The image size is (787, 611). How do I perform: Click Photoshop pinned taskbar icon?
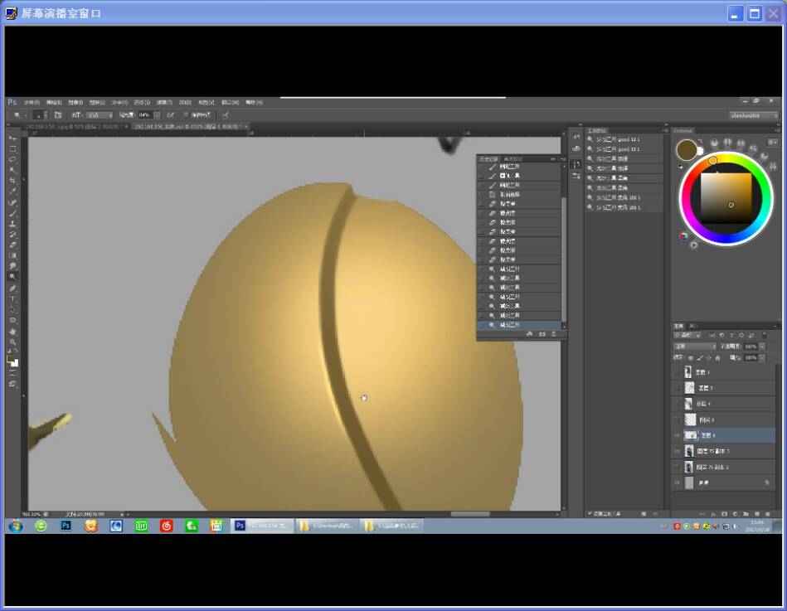[x=66, y=526]
